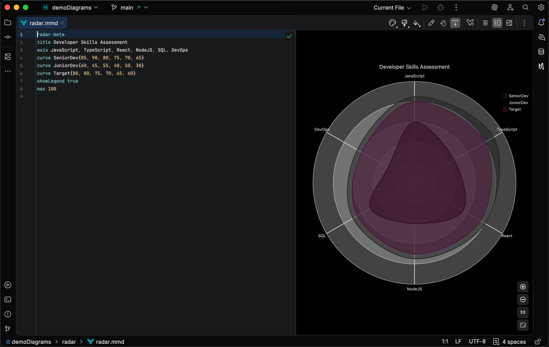Image resolution: width=549 pixels, height=347 pixels.
Task: Switch to preview-only rendering mode
Action: 509,23
